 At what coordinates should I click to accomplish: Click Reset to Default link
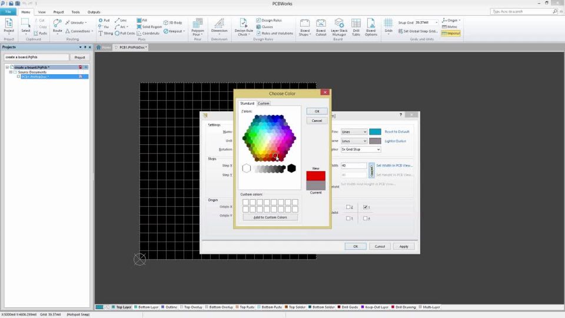click(x=397, y=132)
